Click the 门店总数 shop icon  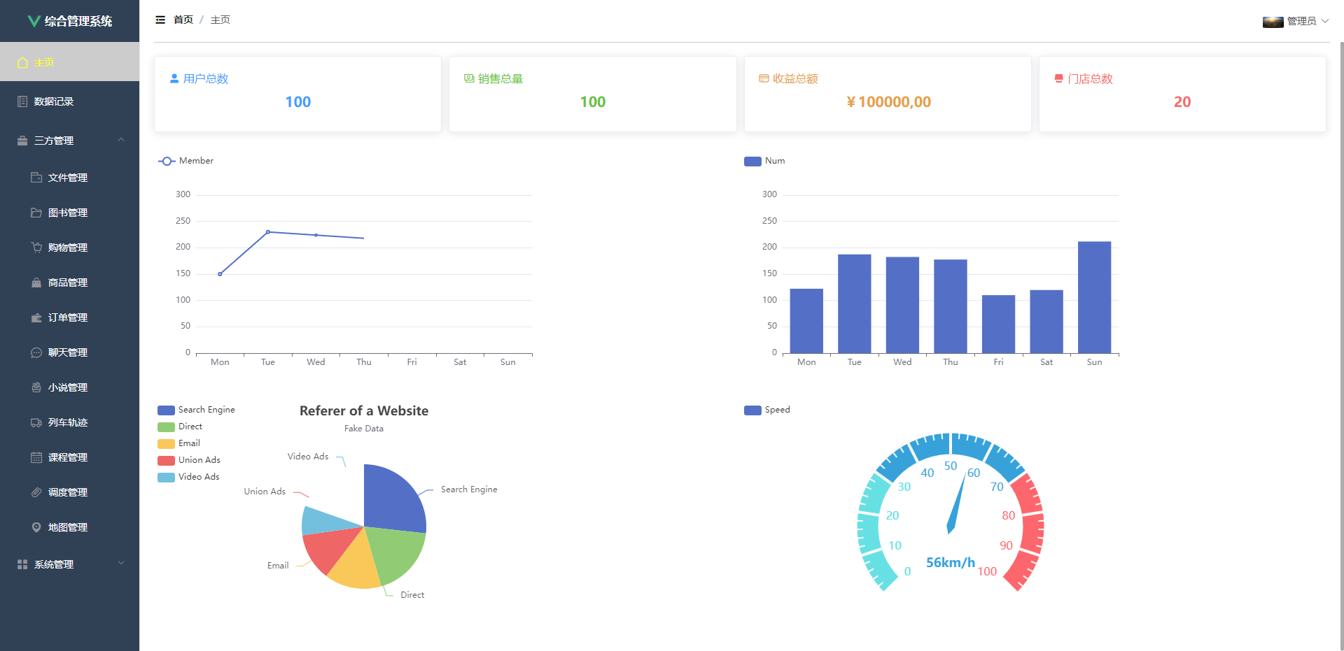pos(1059,79)
